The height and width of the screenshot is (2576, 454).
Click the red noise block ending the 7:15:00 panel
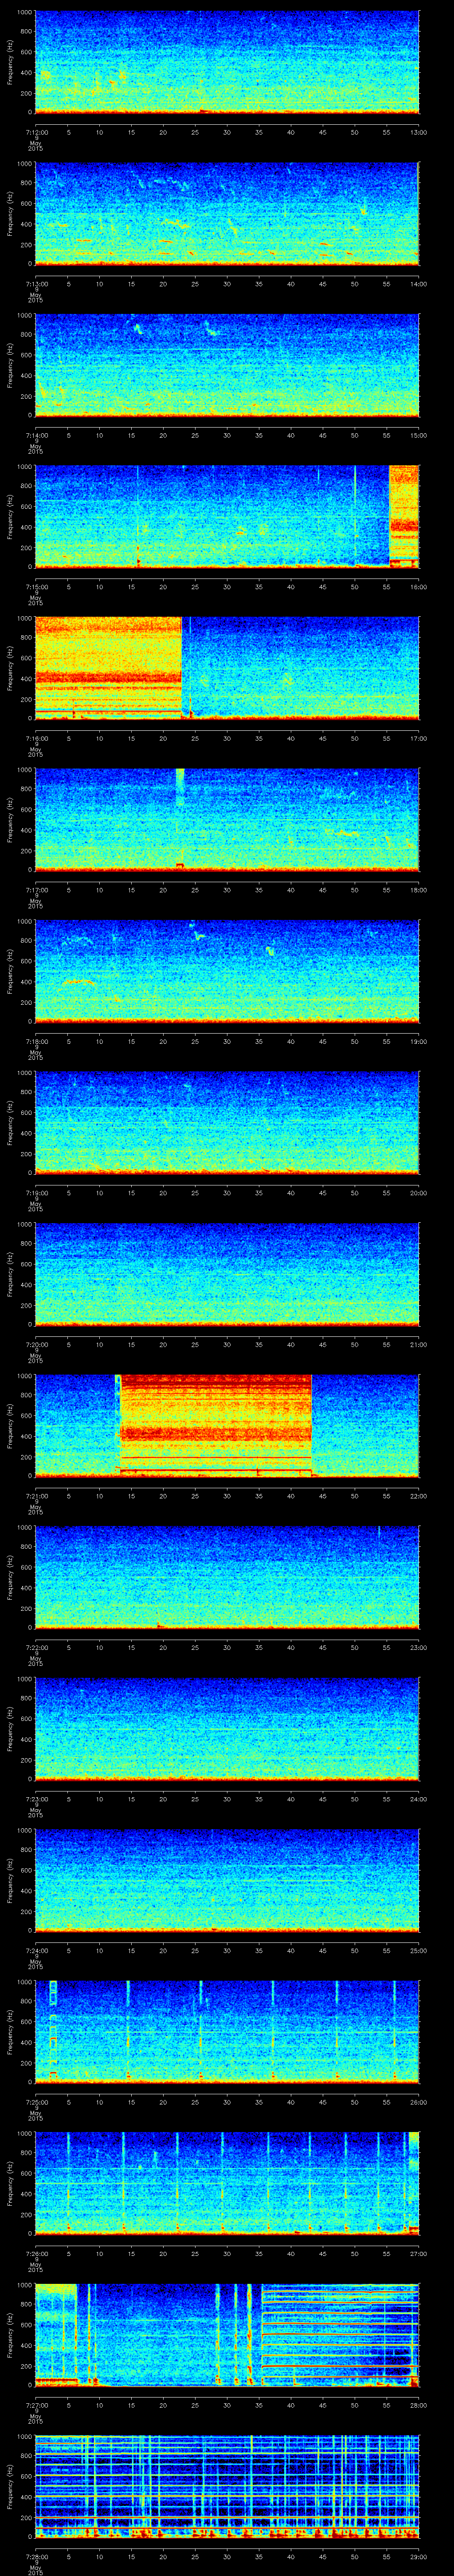coord(403,516)
